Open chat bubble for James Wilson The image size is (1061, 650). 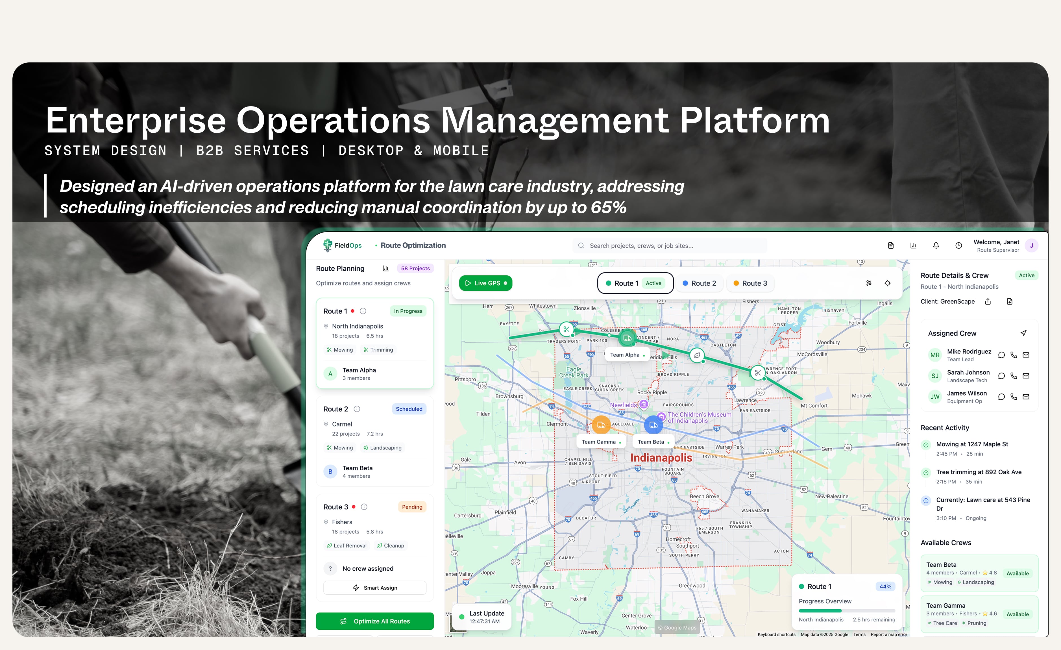[1001, 397]
